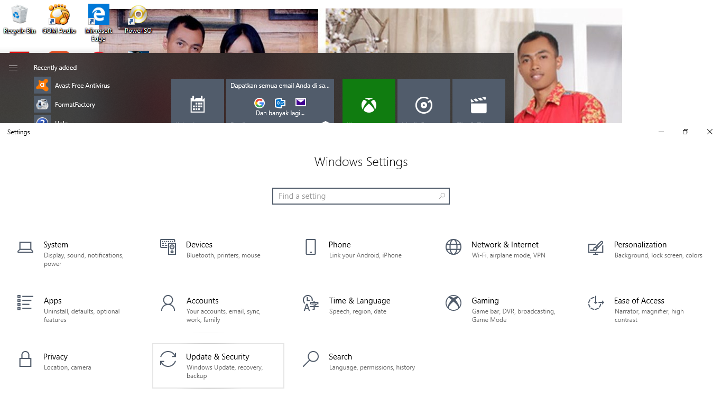Screen dimensions: 722x406
Task: Click the Xbox tile
Action: coord(368,100)
